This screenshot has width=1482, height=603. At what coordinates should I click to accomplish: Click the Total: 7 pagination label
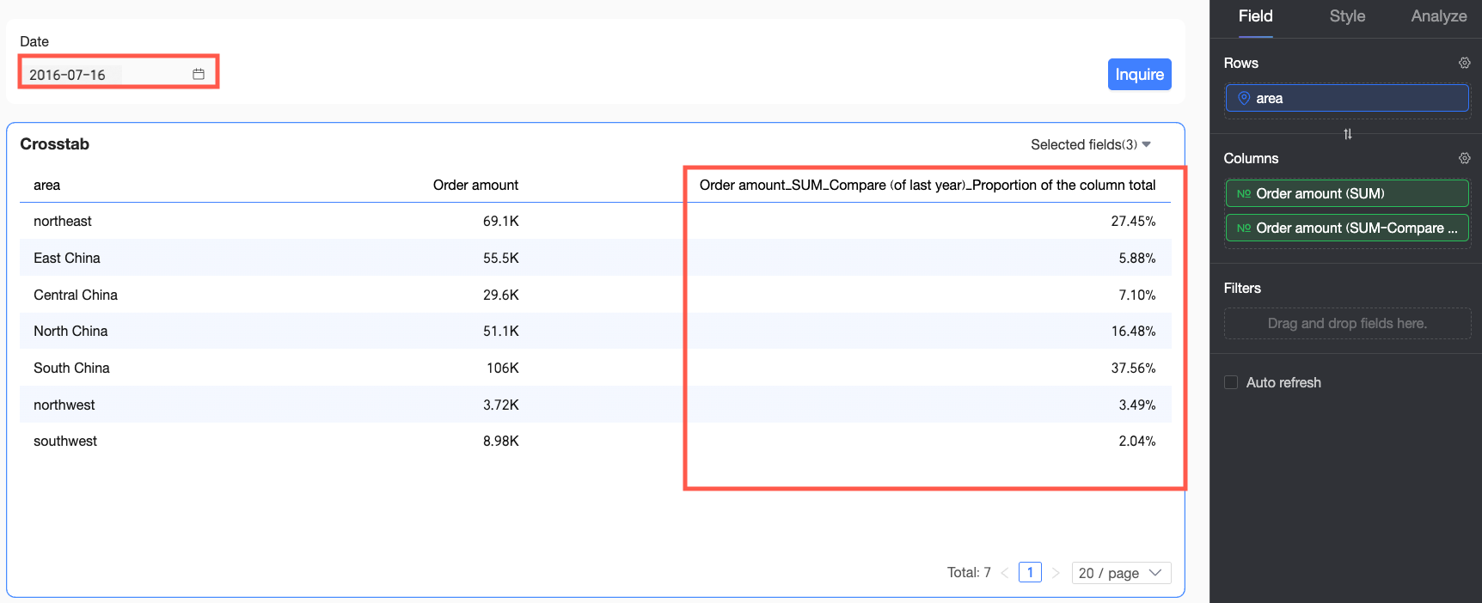pyautogui.click(x=969, y=572)
